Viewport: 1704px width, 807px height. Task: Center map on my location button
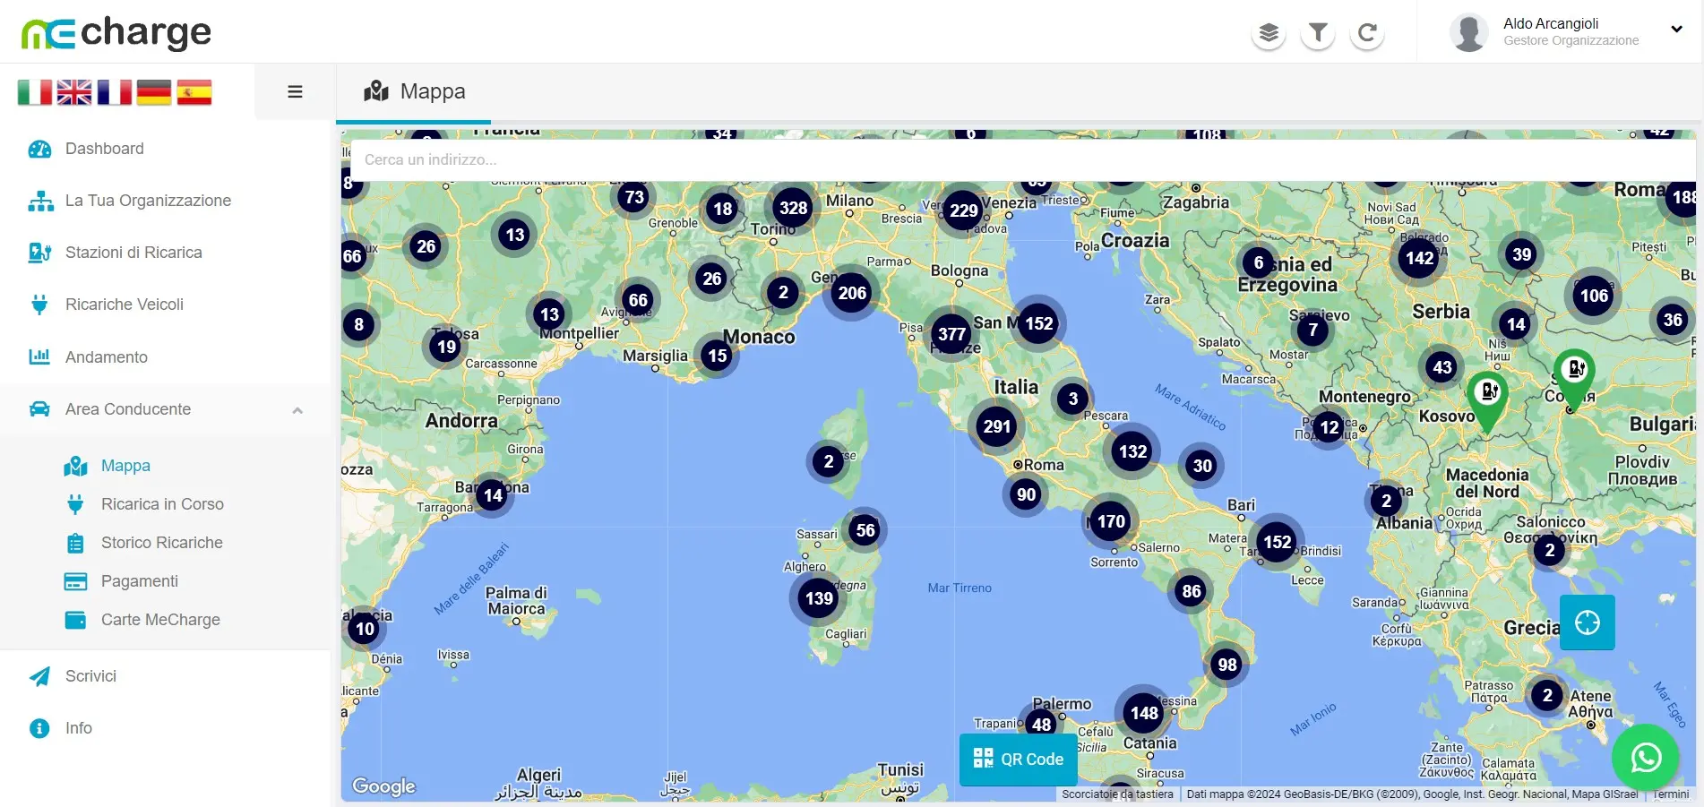pyautogui.click(x=1588, y=622)
